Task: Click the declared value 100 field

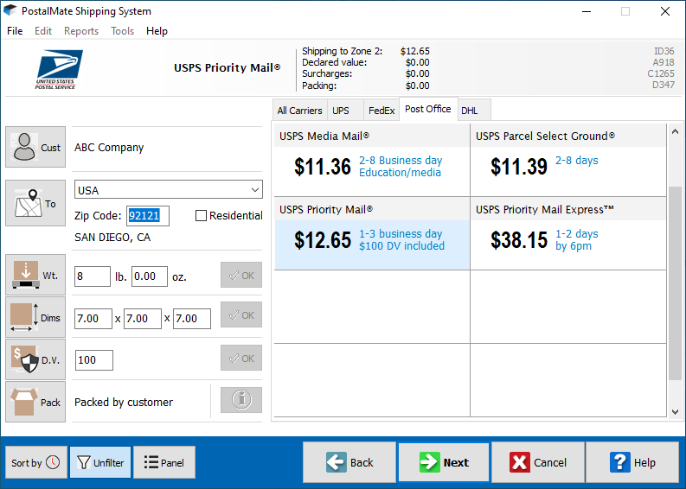Action: pos(94,360)
